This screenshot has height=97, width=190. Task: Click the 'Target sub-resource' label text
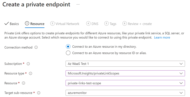click(x=18, y=93)
